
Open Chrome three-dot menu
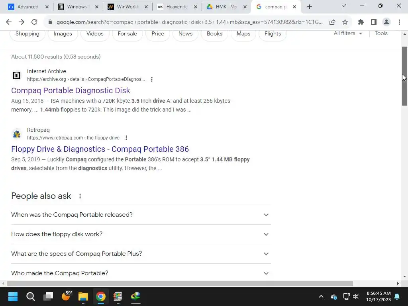pyautogui.click(x=399, y=22)
